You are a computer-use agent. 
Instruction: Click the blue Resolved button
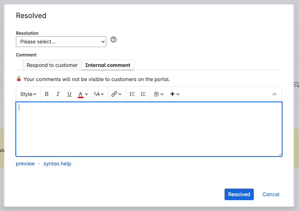click(x=239, y=194)
